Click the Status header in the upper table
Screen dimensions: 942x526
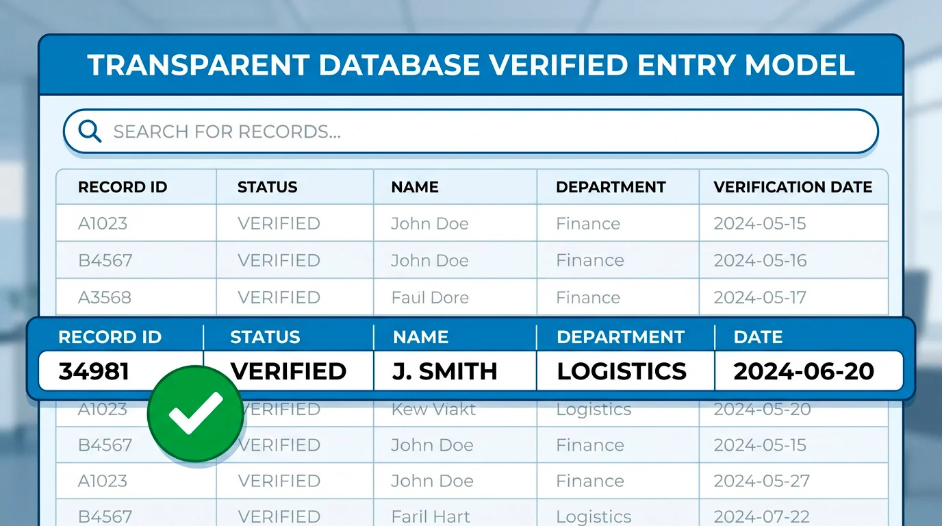click(267, 187)
